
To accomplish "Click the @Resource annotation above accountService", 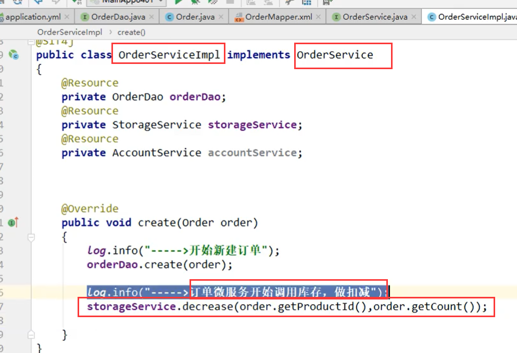I will point(90,139).
